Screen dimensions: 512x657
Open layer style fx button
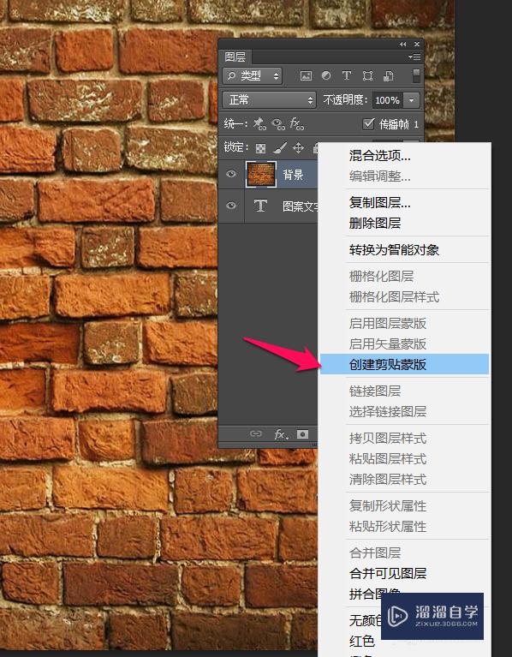[x=281, y=434]
